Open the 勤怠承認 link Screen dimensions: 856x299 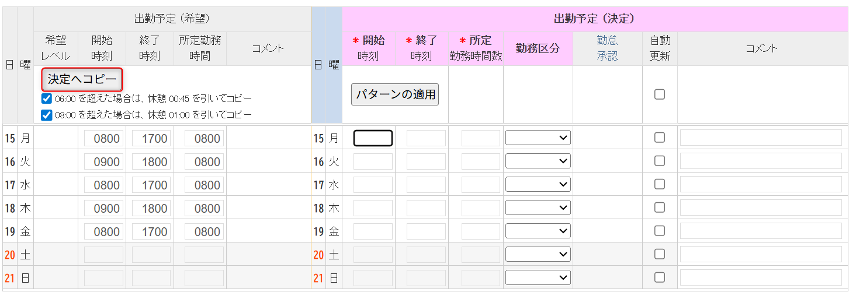(x=607, y=48)
